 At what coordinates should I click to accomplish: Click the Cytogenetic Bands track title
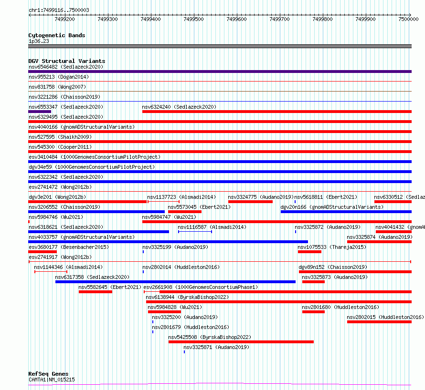[57, 35]
